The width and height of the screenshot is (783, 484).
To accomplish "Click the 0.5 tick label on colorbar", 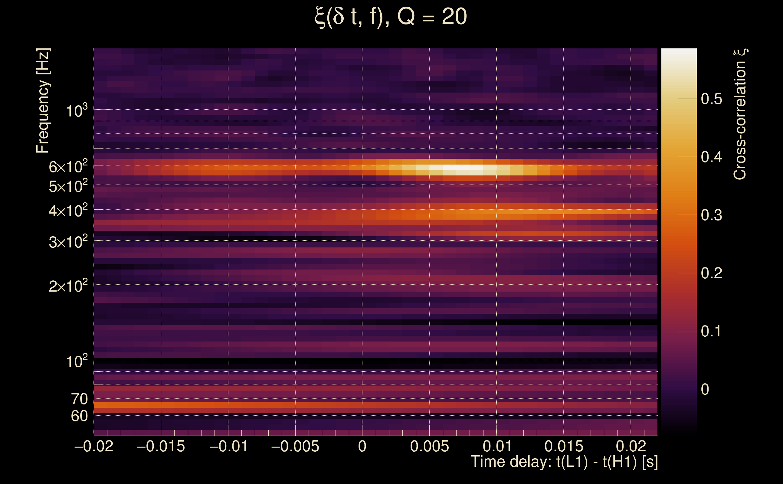I will pyautogui.click(x=711, y=99).
